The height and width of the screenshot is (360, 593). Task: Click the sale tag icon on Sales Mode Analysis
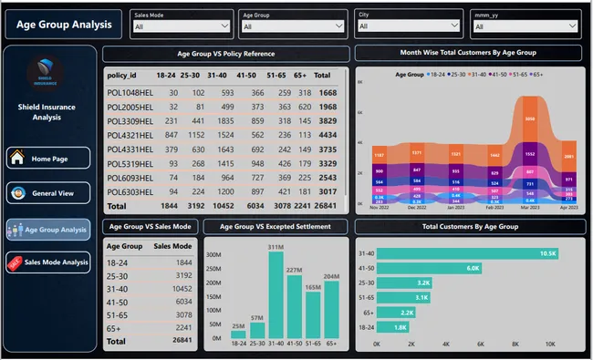tap(15, 262)
